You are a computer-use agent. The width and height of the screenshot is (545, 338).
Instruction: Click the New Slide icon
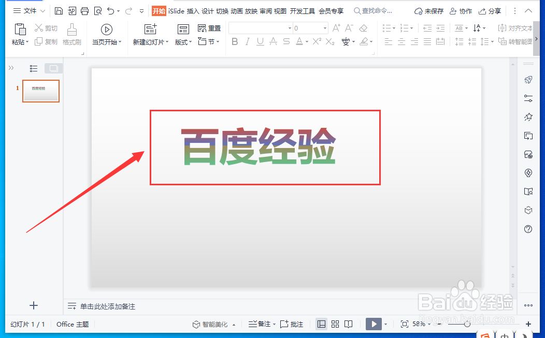tap(151, 30)
